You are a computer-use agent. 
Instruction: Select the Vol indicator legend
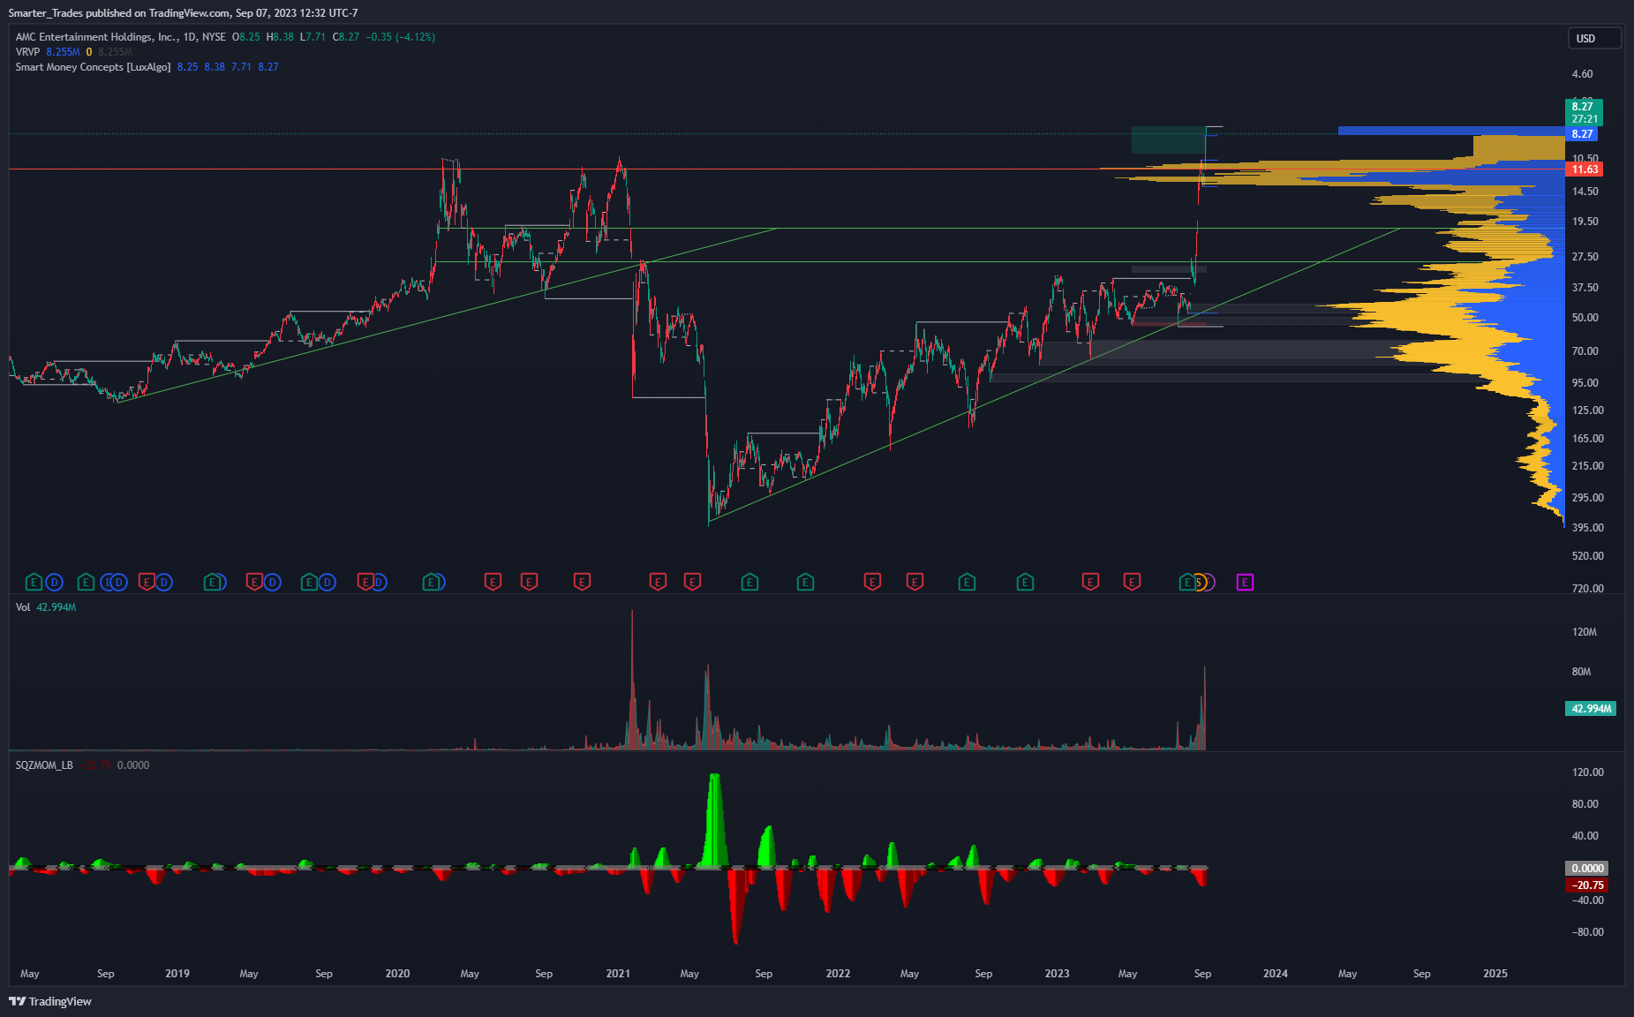23,607
